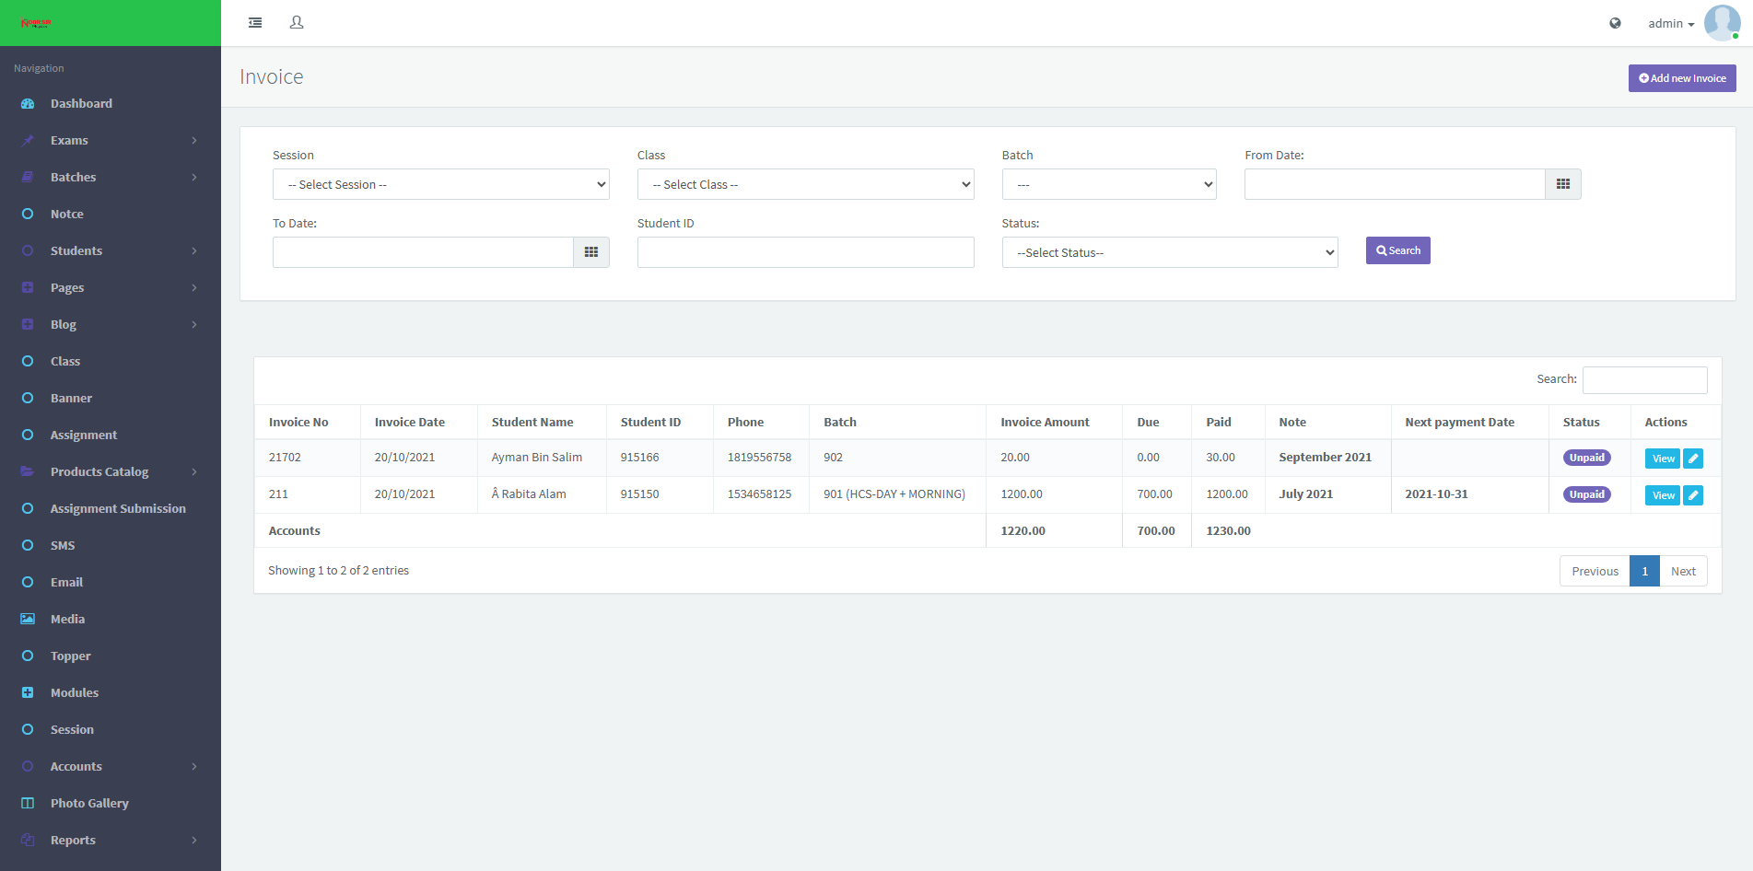
Task: Click the user profile icon in top bar
Action: click(x=297, y=23)
